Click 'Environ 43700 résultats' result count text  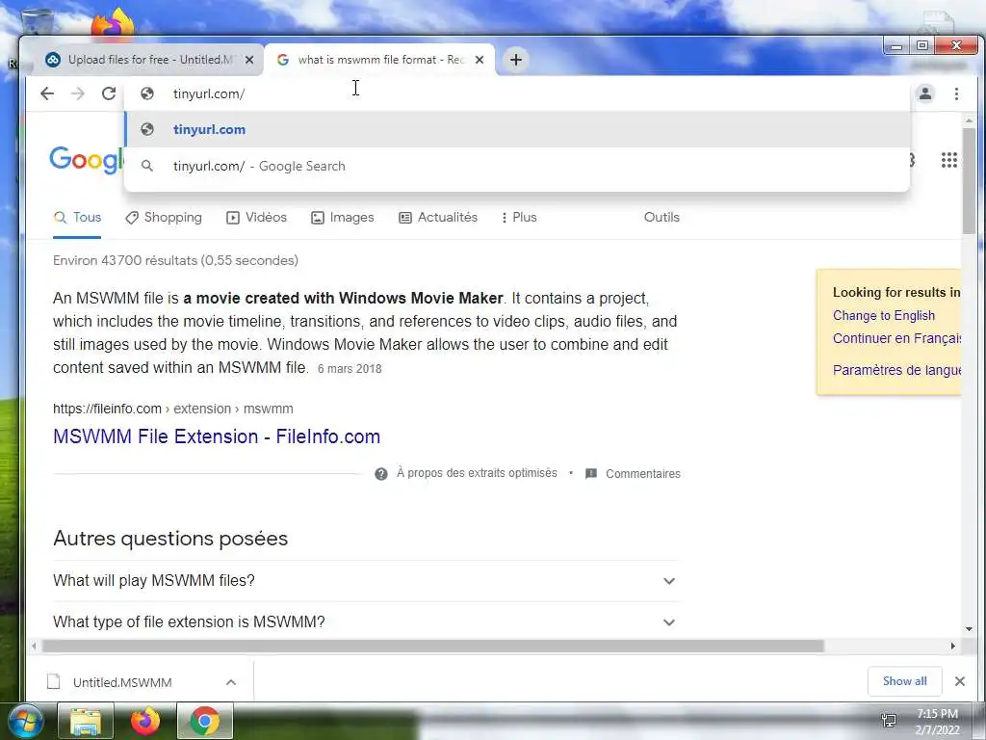click(175, 260)
